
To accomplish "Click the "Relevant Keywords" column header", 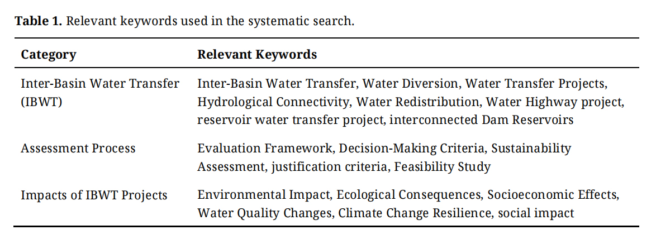I will 257,55.
